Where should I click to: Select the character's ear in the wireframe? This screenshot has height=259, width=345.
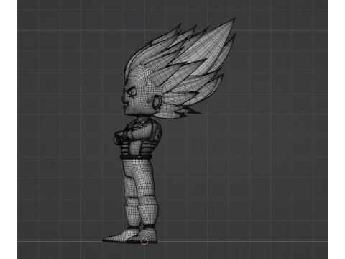[157, 102]
